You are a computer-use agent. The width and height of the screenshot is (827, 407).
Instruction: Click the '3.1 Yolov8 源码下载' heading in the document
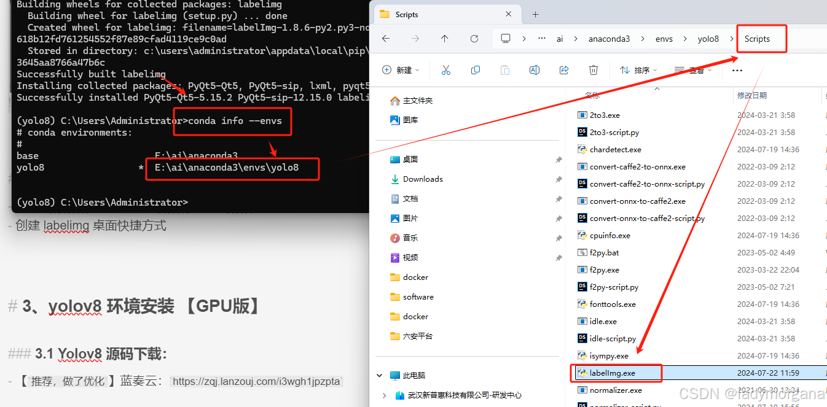pyautogui.click(x=101, y=354)
